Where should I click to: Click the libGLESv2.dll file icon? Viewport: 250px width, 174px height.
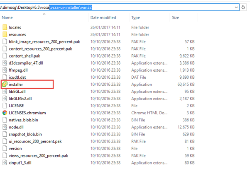click(x=5, y=99)
